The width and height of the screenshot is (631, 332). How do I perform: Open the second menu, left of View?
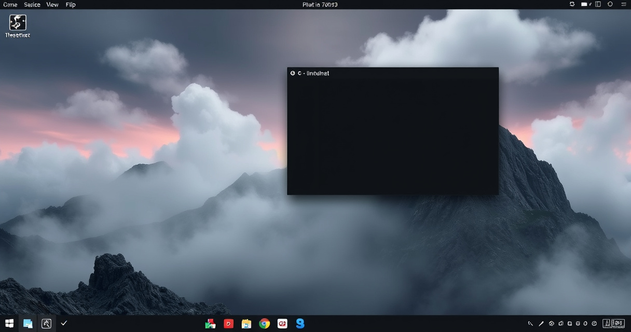32,5
